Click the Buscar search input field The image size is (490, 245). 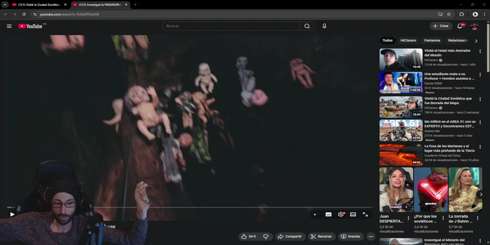click(x=231, y=26)
